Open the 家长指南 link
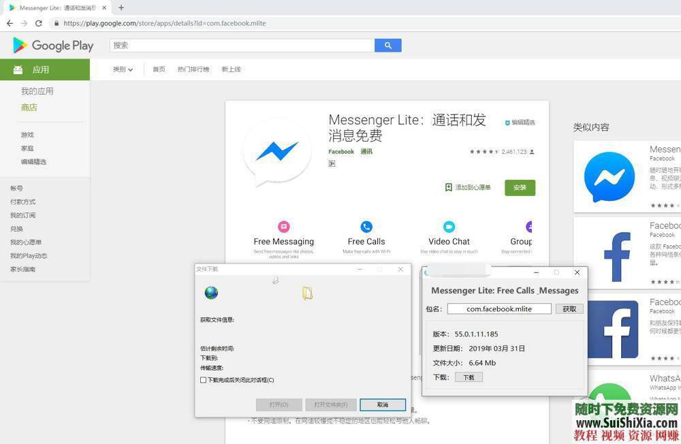This screenshot has height=444, width=681. click(x=23, y=269)
